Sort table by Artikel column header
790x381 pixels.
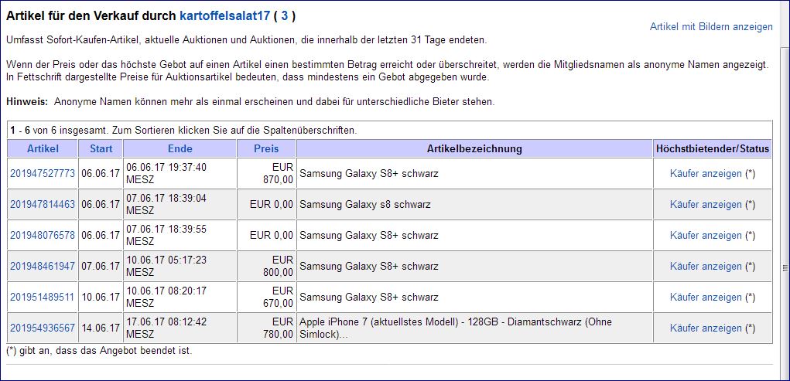pyautogui.click(x=43, y=148)
